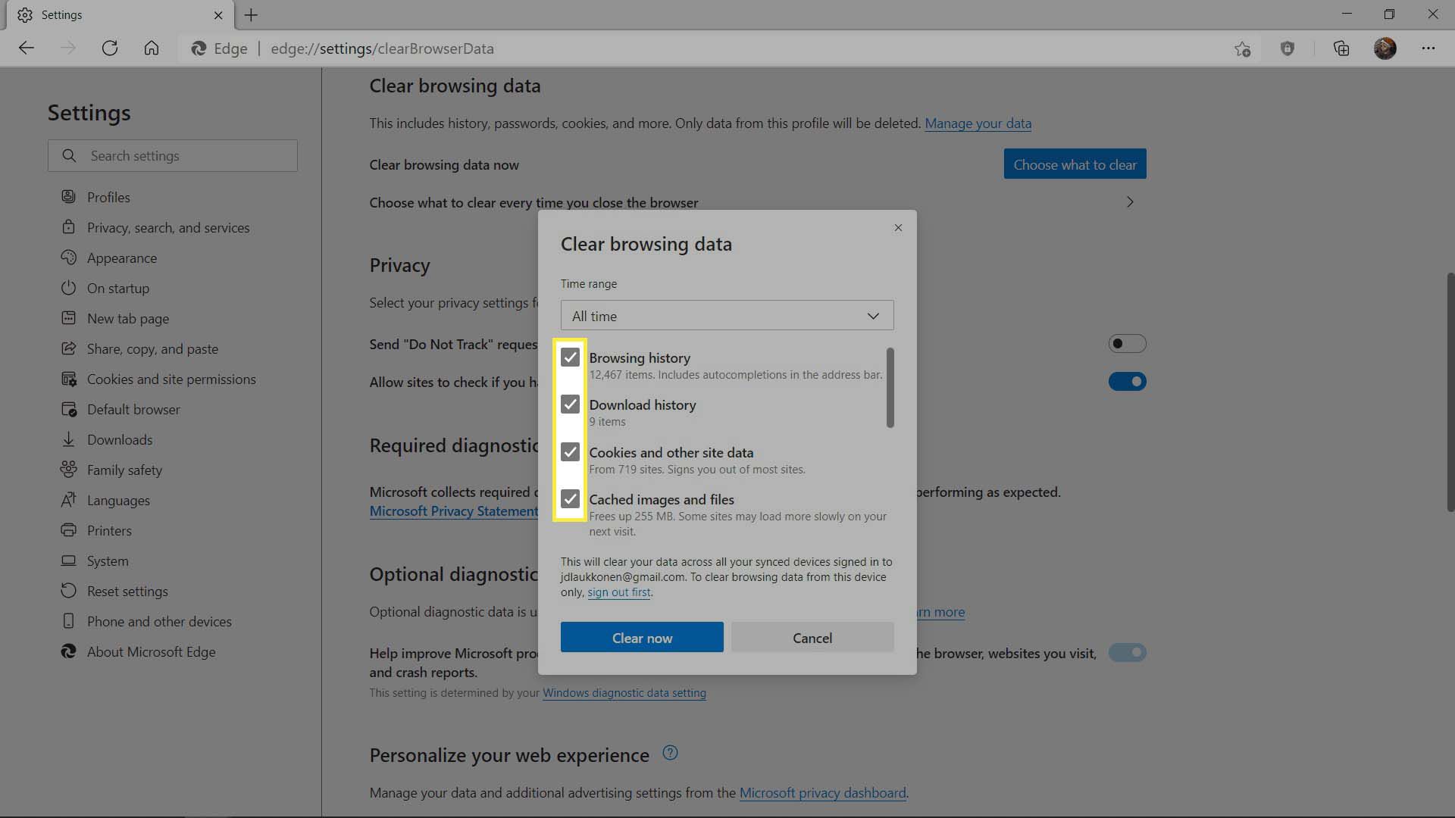Viewport: 1455px width, 818px height.
Task: Click the Share, copy, and paste icon
Action: pyautogui.click(x=68, y=348)
